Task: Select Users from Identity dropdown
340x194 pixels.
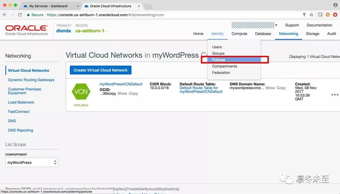Action: (x=217, y=47)
